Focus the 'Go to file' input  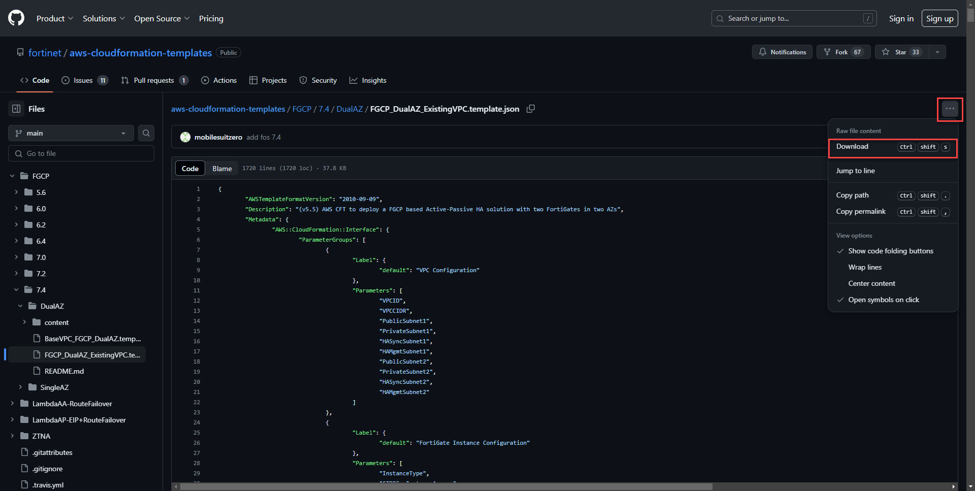point(81,153)
